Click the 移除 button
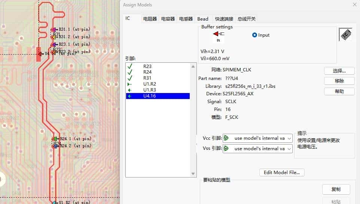The image size is (360, 204). (339, 81)
